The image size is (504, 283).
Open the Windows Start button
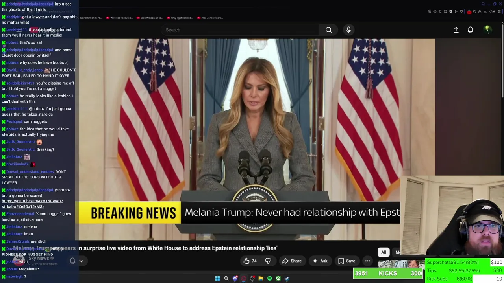click(x=217, y=279)
